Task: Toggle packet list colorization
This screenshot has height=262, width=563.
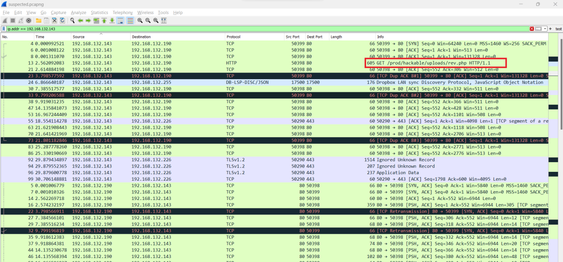Action: coord(130,21)
